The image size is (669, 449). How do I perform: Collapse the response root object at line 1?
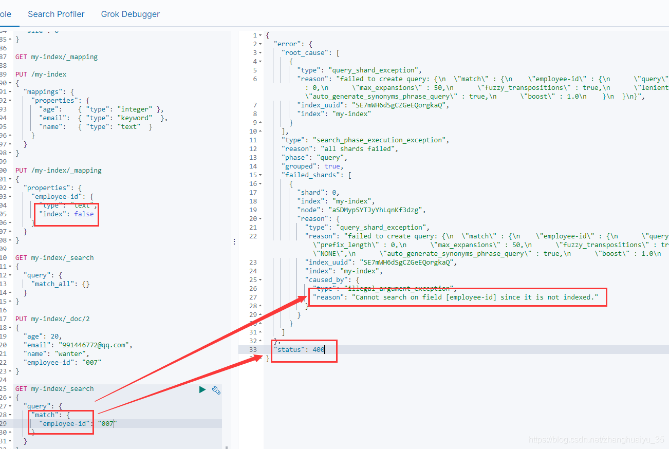click(261, 35)
